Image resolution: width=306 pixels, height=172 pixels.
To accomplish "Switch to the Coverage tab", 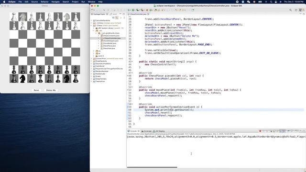I will 146,131.
